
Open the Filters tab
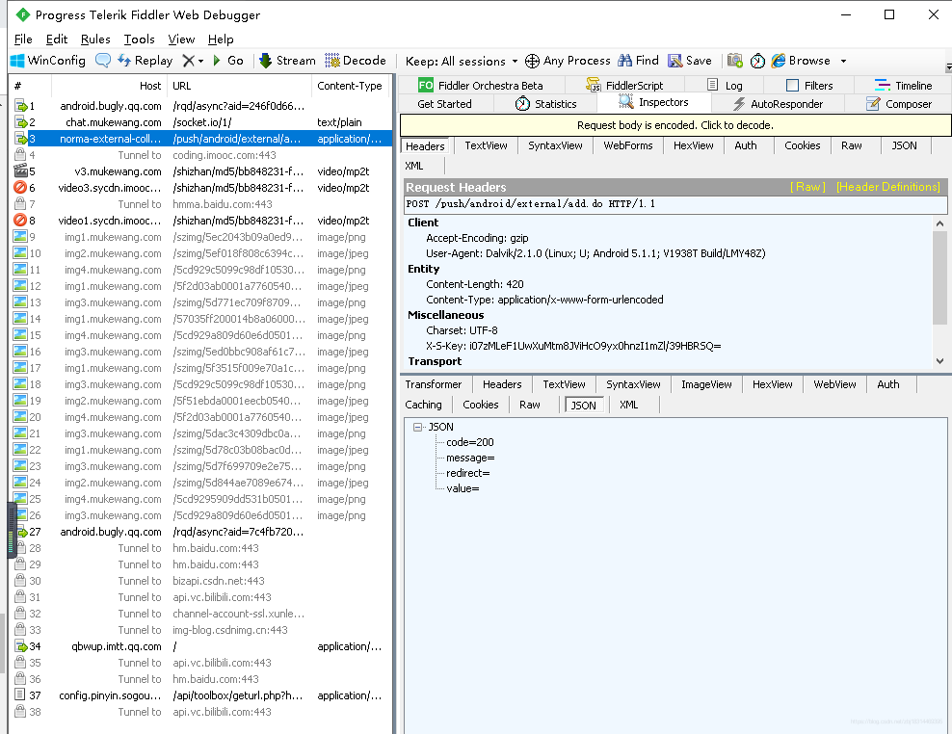click(809, 85)
